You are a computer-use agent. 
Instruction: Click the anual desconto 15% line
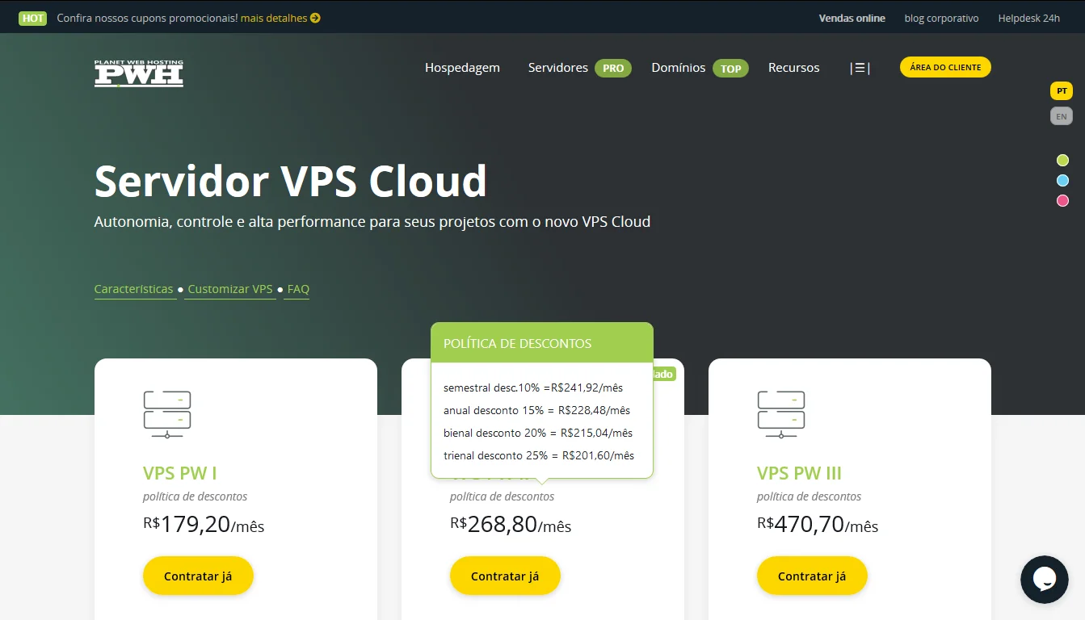[x=536, y=410]
